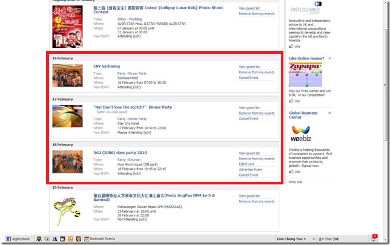Cancel the CNY Gathering event
390x245 pixels.
point(248,78)
